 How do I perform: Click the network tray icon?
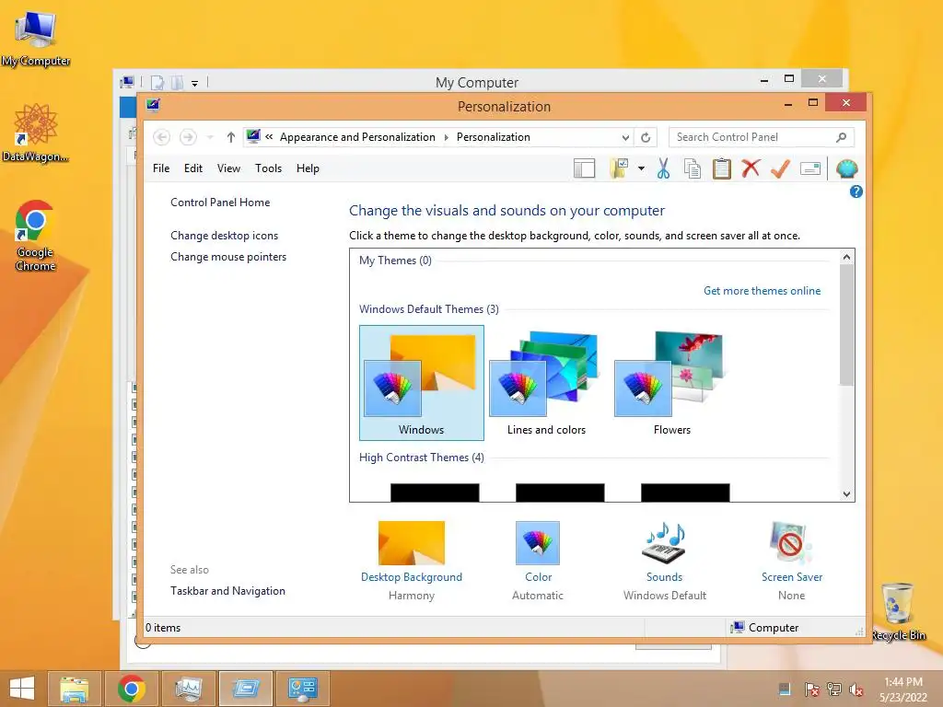[x=834, y=690]
